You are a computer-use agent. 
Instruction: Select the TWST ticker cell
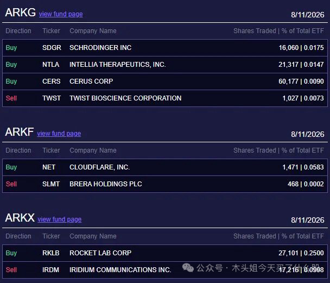(52, 98)
